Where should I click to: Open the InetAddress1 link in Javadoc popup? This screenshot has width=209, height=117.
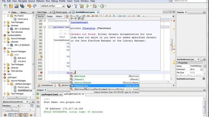click(x=79, y=22)
